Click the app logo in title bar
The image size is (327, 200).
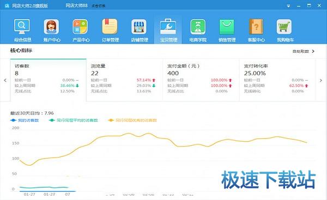(x=7, y=5)
